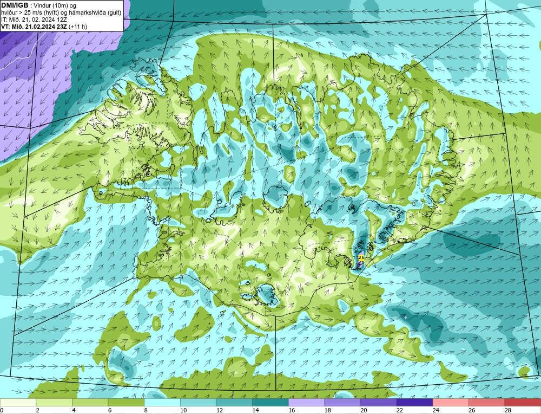The height and width of the screenshot is (414, 541).
Task: Click the scale label "8"
Action: pyautogui.click(x=146, y=410)
